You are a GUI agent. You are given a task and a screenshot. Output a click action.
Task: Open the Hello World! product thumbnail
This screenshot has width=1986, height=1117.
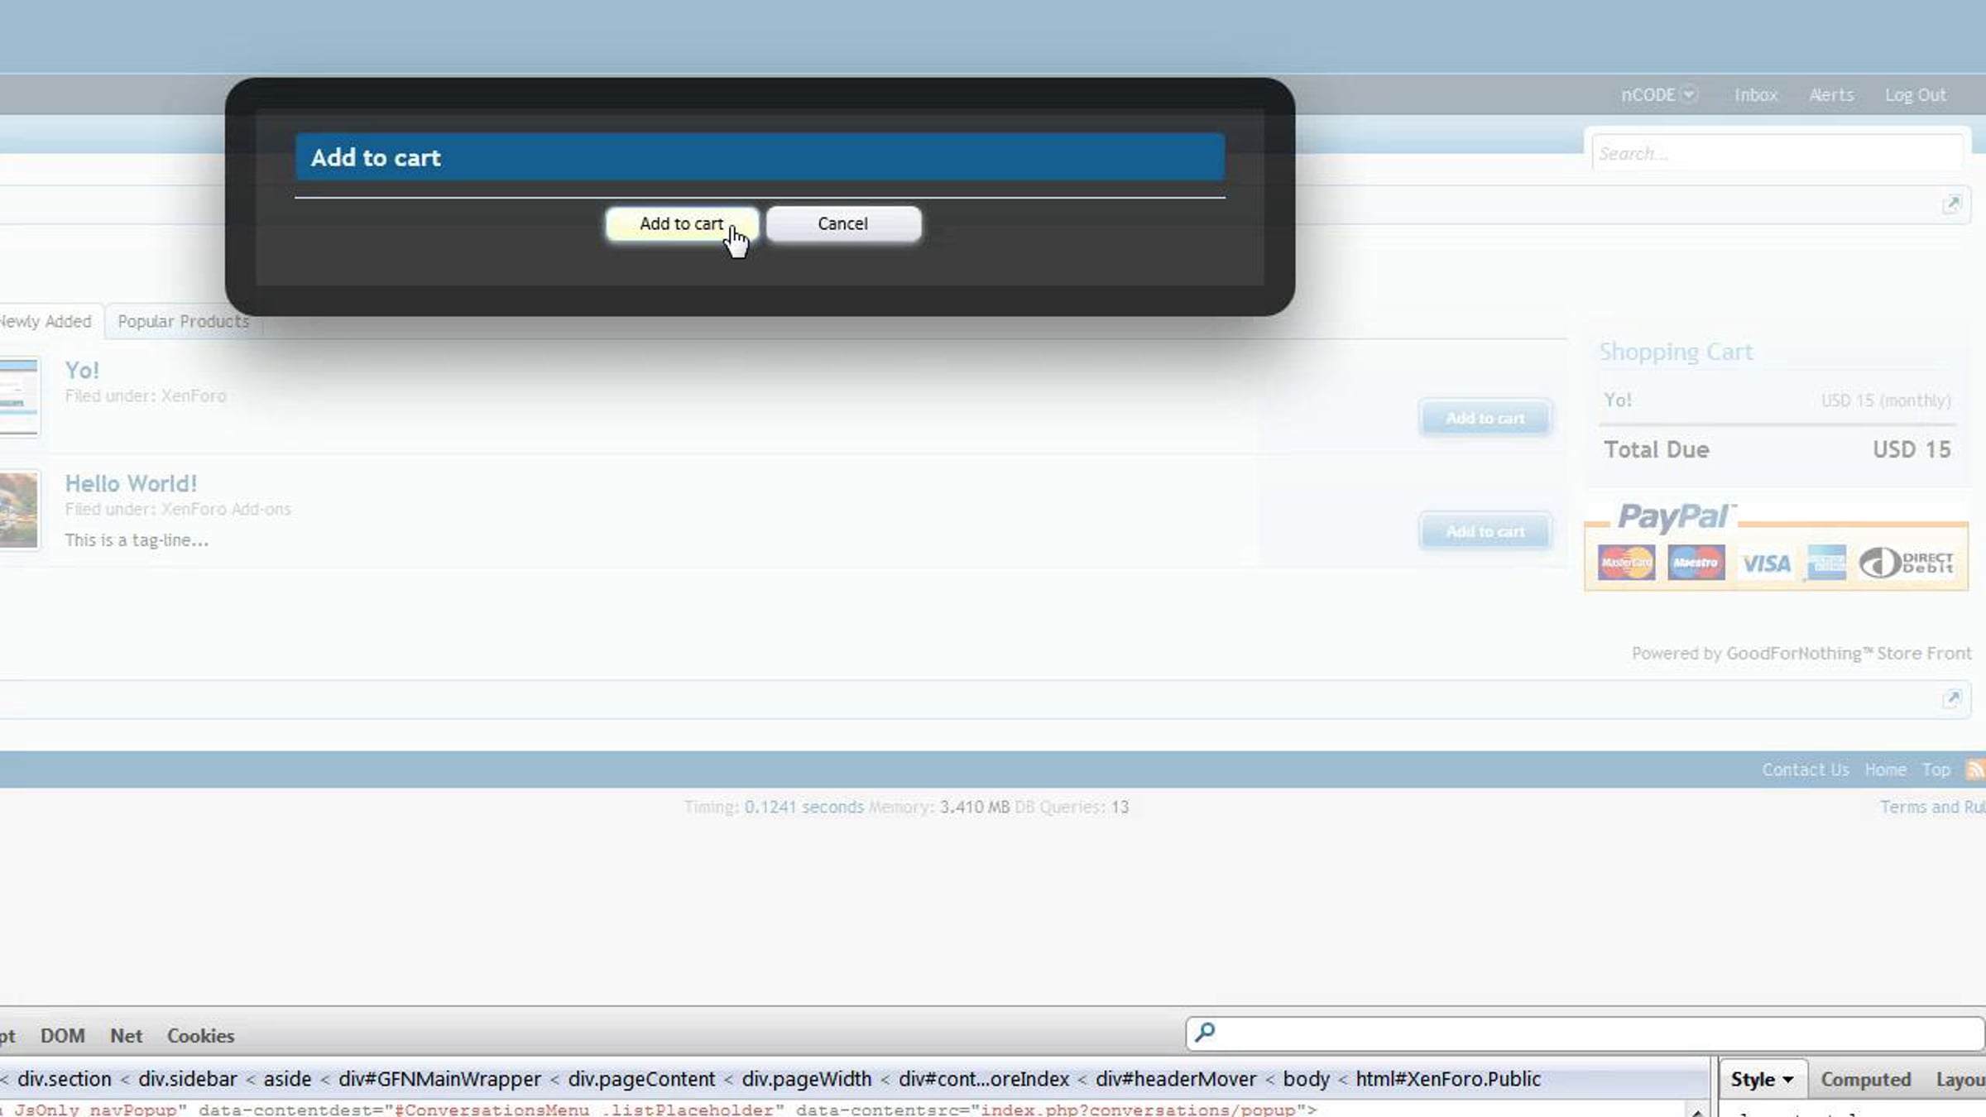coord(19,510)
